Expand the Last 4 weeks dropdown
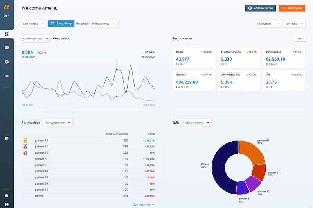The height and width of the screenshot is (208, 313). (34, 24)
